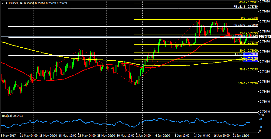Click the 0.0 - 0.76348 Fibonacci level label
The image size is (271, 139).
pyautogui.click(x=248, y=18)
